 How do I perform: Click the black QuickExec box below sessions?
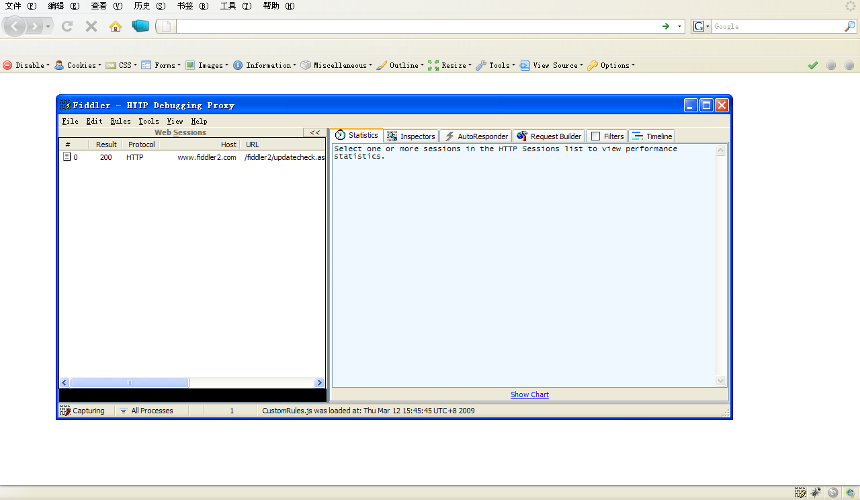(193, 395)
